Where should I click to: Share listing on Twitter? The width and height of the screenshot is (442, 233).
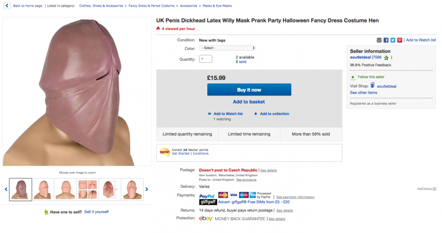(393, 40)
